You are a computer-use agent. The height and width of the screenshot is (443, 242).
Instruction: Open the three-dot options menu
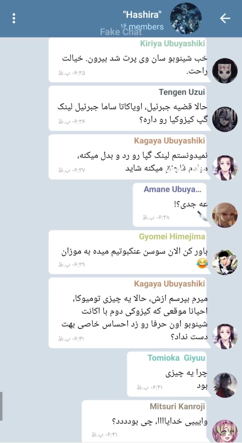click(14, 19)
